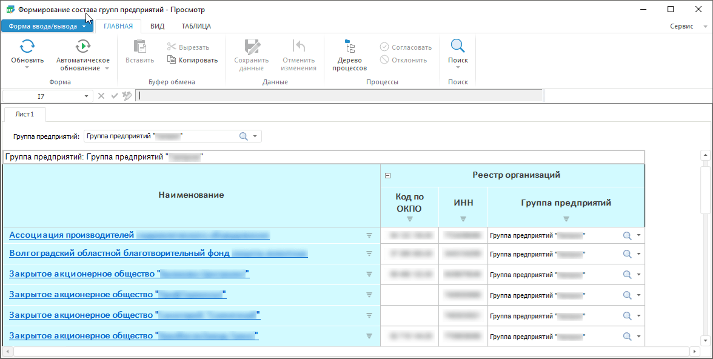The image size is (713, 359).
Task: Click search magnifier in Группа предприятий selector
Action: point(244,136)
